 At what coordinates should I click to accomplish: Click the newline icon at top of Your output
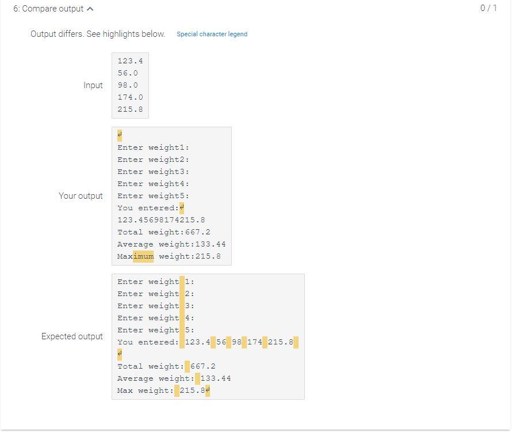click(119, 135)
